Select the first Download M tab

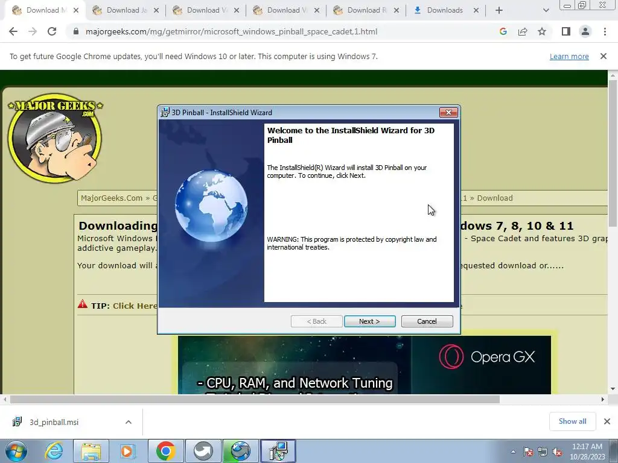[45, 10]
